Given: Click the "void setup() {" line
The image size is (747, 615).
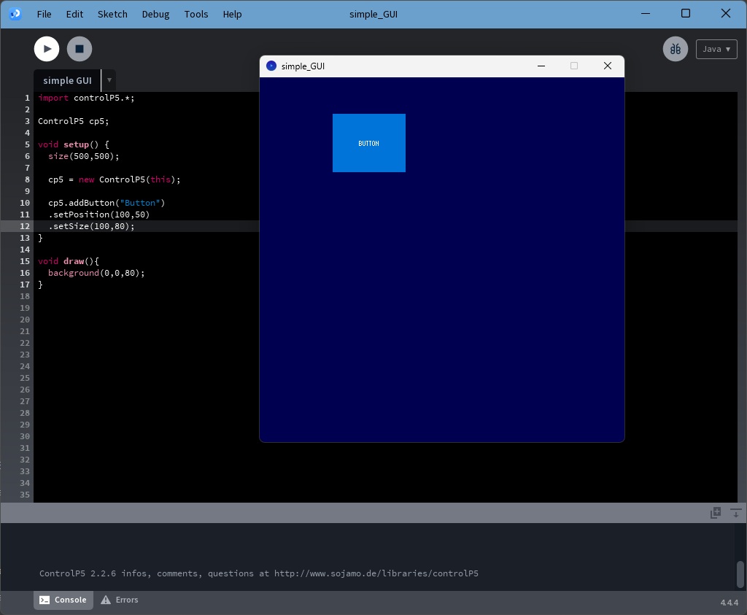Looking at the screenshot, I should pyautogui.click(x=74, y=144).
